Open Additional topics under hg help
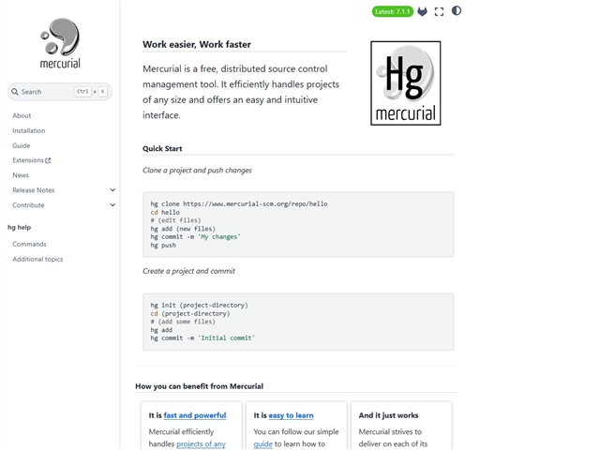 pyautogui.click(x=37, y=259)
